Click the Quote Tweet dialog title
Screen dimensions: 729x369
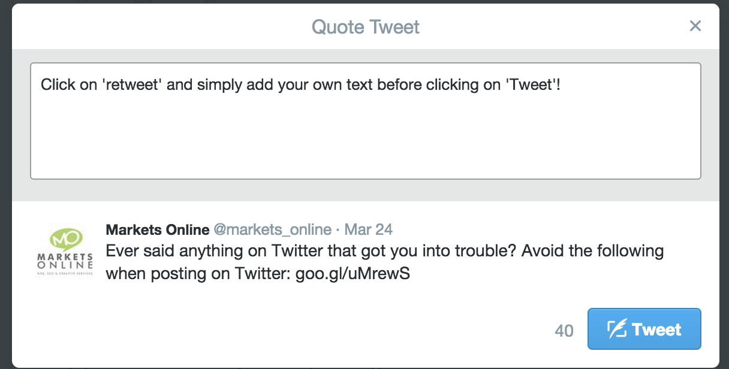366,27
